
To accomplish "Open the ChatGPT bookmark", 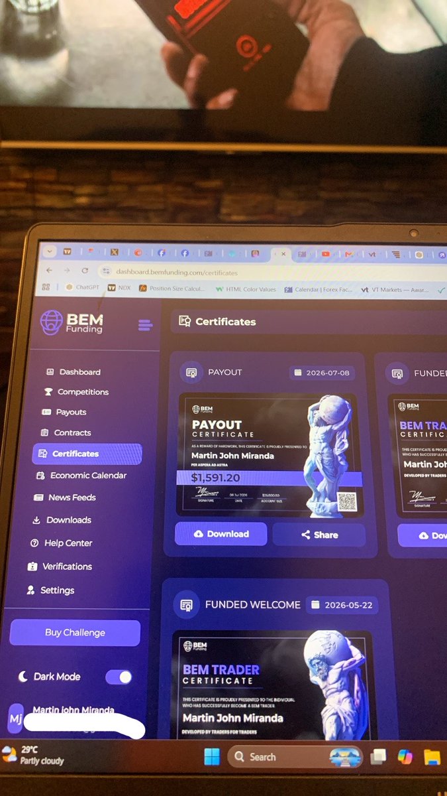I will pyautogui.click(x=83, y=288).
